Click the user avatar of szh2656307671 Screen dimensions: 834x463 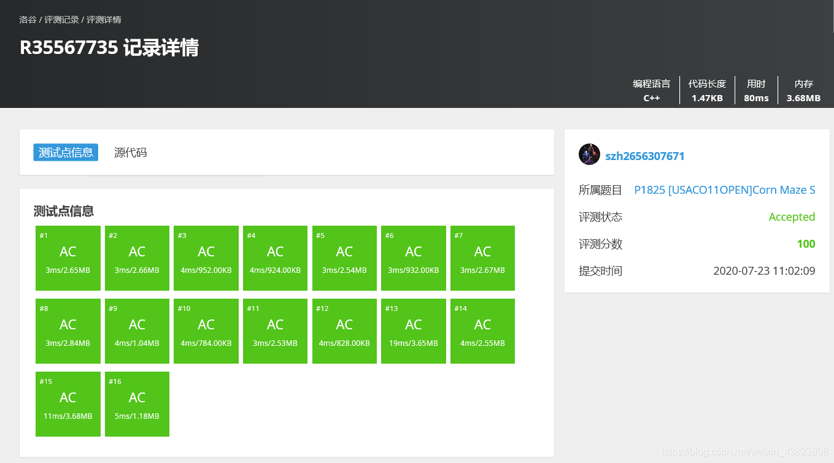[x=589, y=155]
